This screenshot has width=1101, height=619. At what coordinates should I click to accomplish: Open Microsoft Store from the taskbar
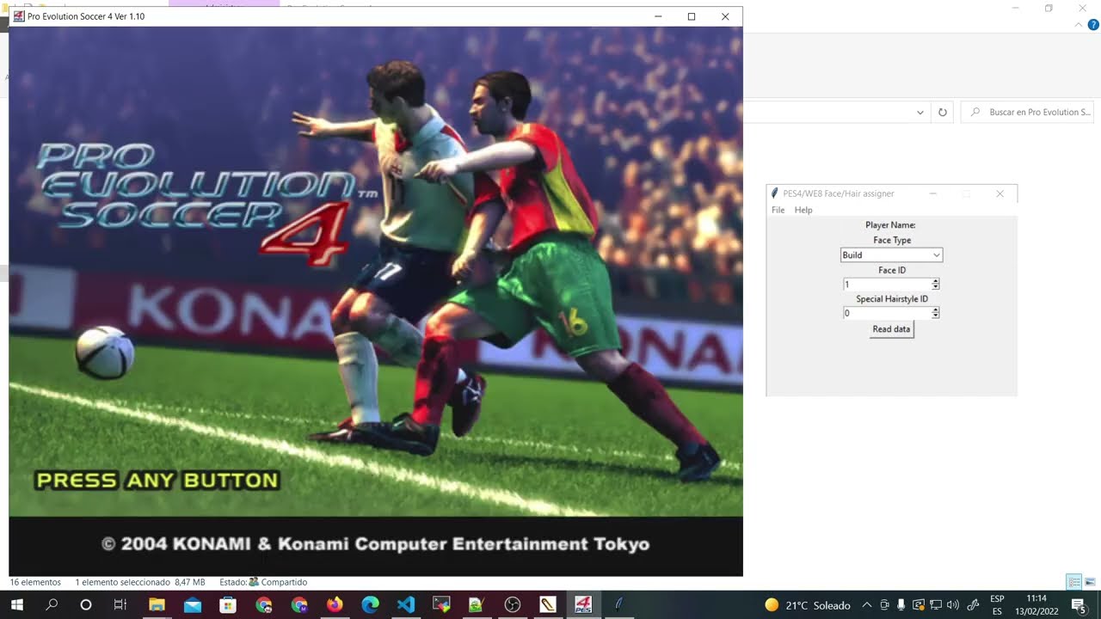pyautogui.click(x=228, y=604)
